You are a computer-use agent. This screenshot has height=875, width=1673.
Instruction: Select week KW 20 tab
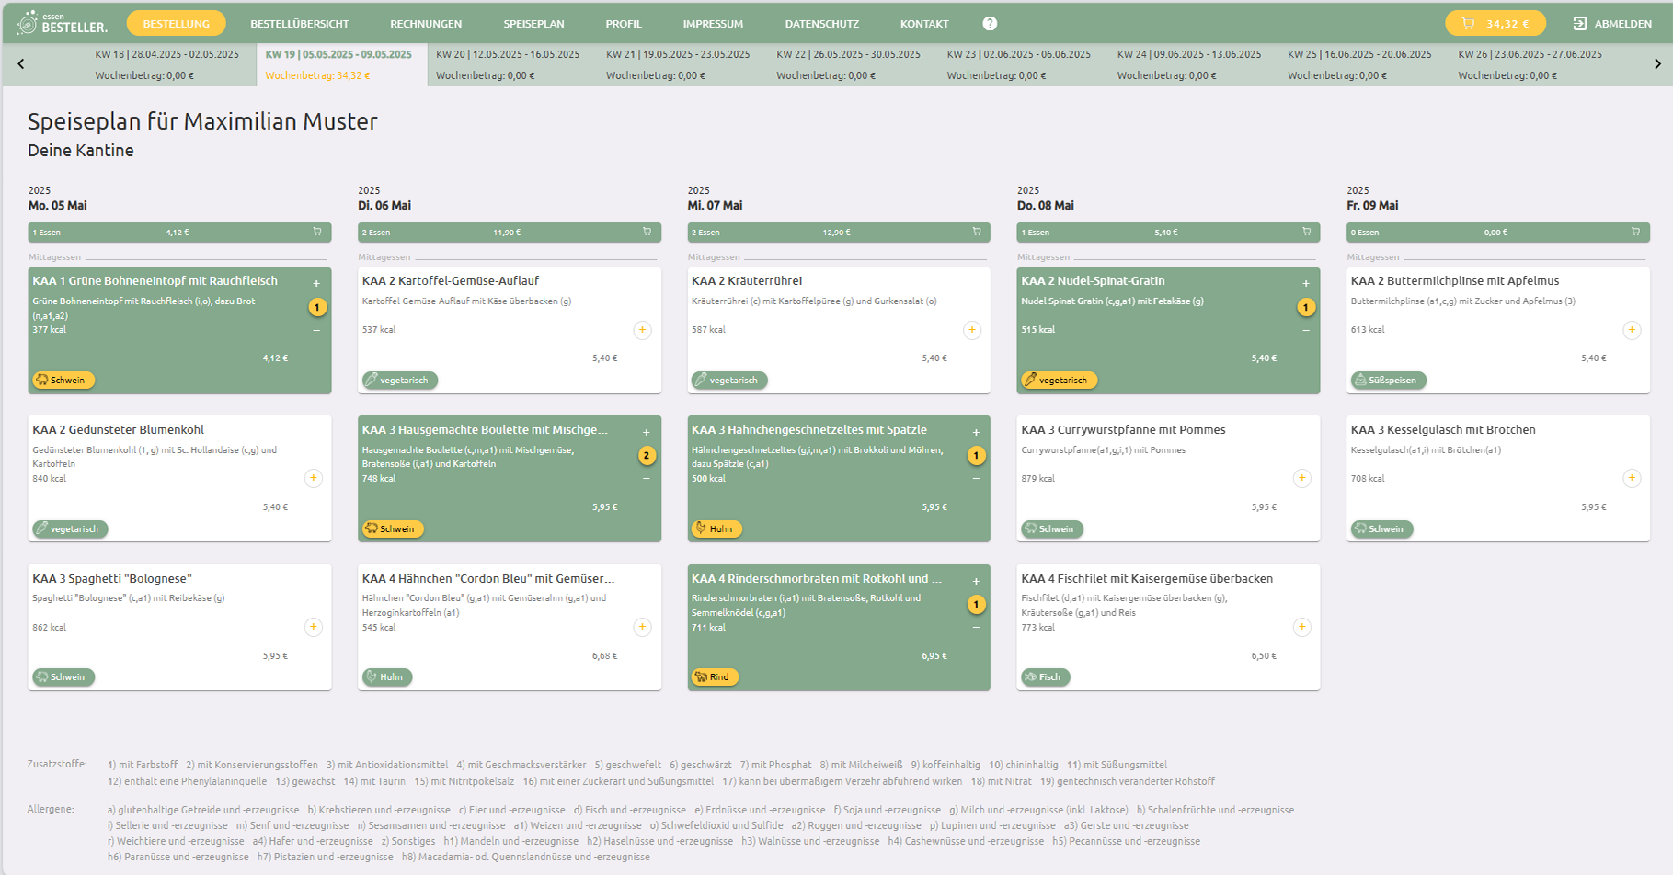tap(508, 64)
